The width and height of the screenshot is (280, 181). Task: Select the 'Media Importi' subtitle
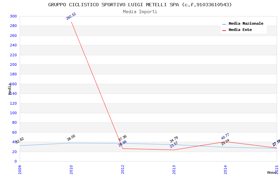coord(140,12)
